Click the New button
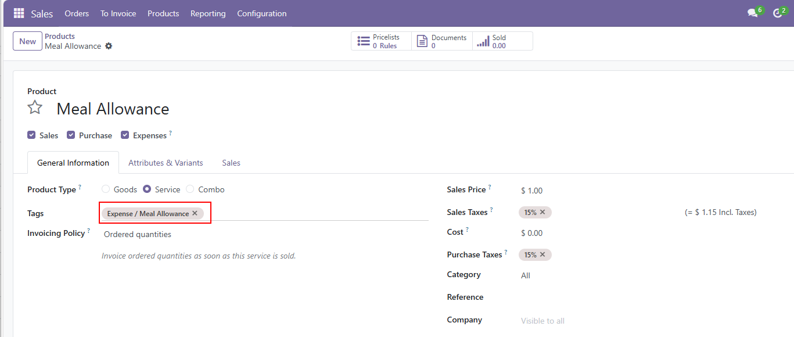 click(x=27, y=41)
